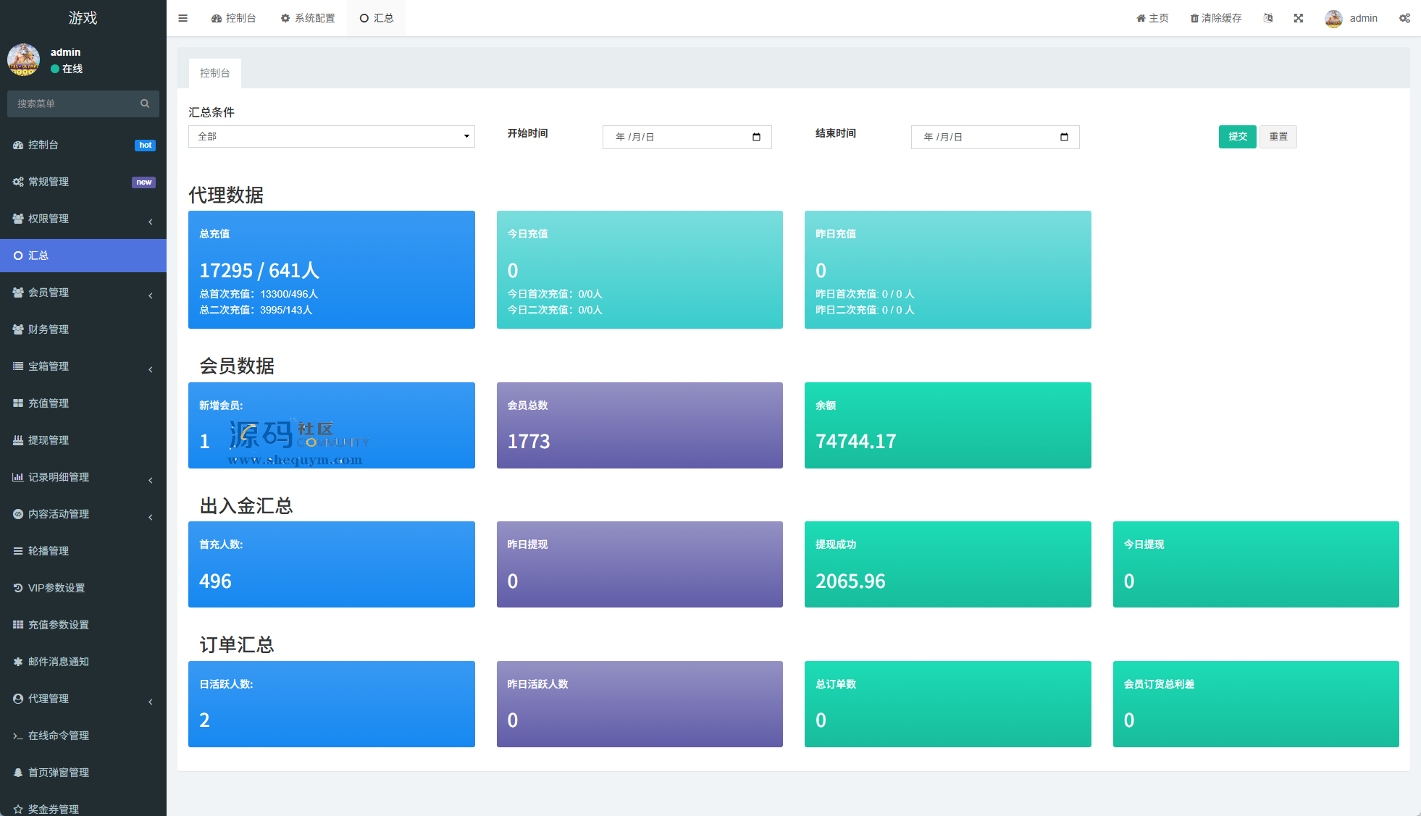Click the search magnifier icon in sidebar
Image resolution: width=1421 pixels, height=816 pixels.
(145, 104)
